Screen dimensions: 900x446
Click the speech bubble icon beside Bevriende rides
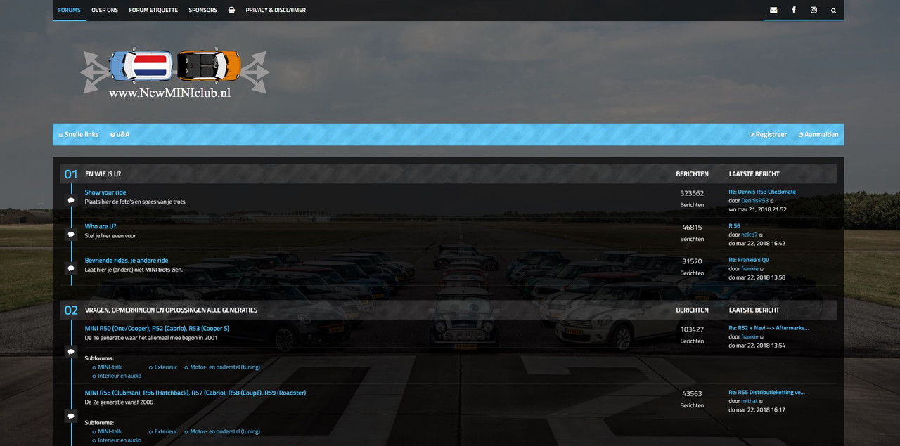[71, 268]
